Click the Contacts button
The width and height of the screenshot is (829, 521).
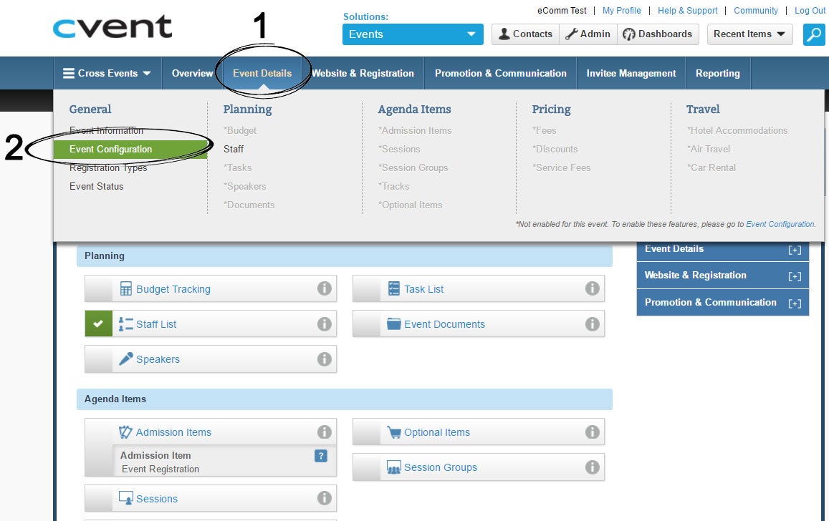click(525, 34)
